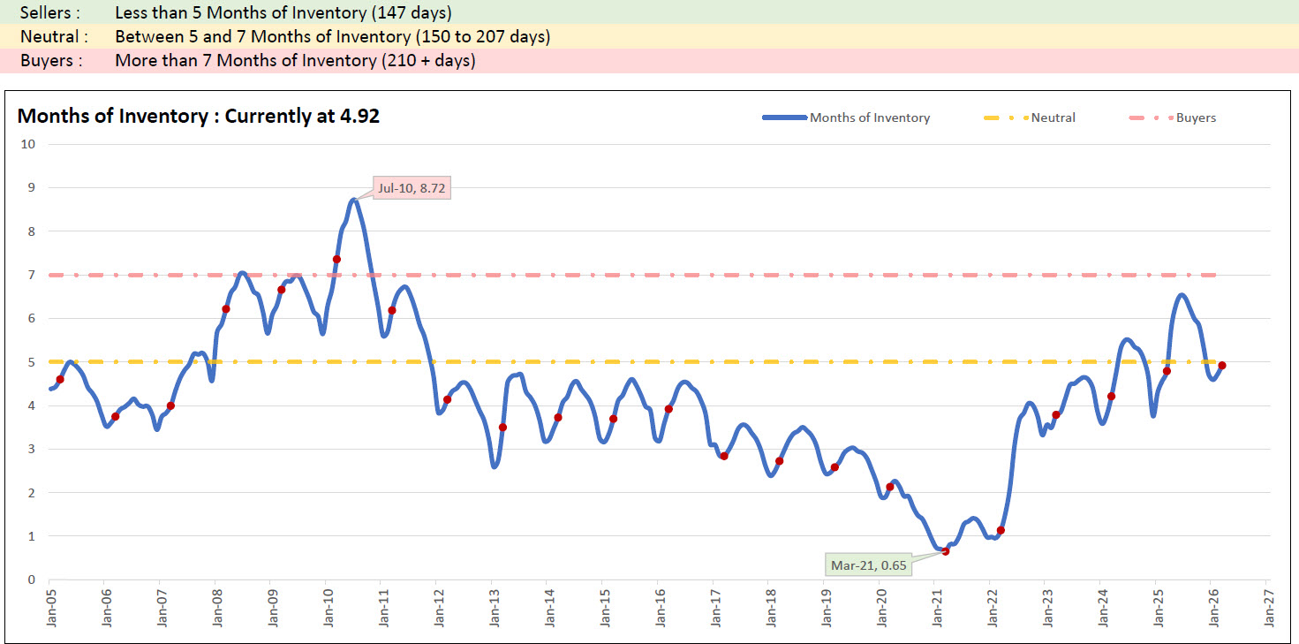Click the '10' y-axis label
1299x644 pixels.
(x=26, y=144)
